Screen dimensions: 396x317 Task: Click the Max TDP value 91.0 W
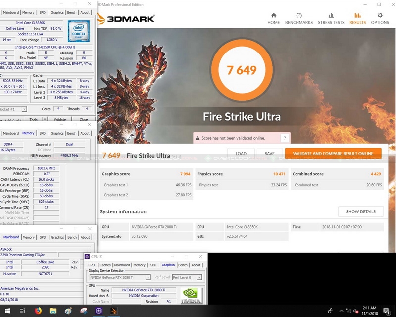coord(56,29)
